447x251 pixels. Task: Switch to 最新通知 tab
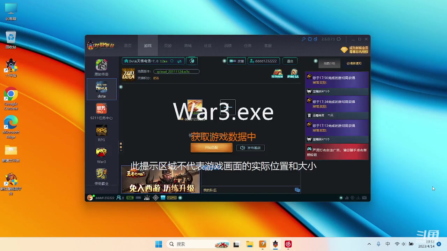coord(354,63)
